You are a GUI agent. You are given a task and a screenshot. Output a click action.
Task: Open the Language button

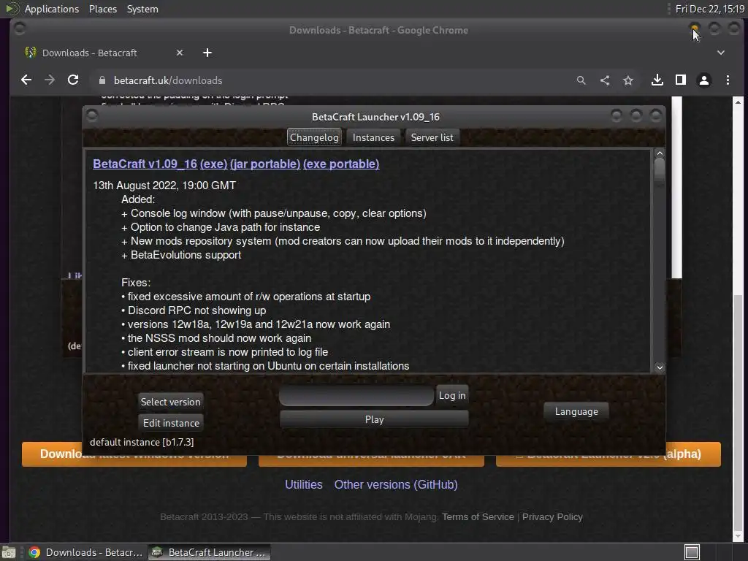(x=576, y=411)
